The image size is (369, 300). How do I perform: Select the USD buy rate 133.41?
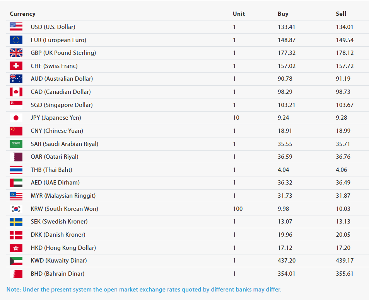286,27
